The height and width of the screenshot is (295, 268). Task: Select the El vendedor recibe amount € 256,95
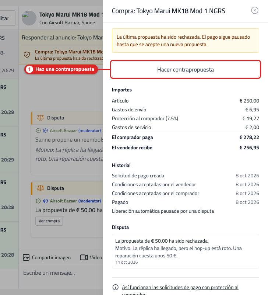[x=249, y=148]
